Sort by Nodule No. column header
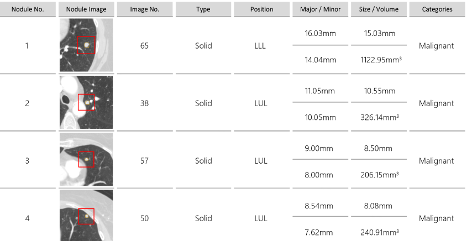This screenshot has width=467, height=241. tap(27, 9)
